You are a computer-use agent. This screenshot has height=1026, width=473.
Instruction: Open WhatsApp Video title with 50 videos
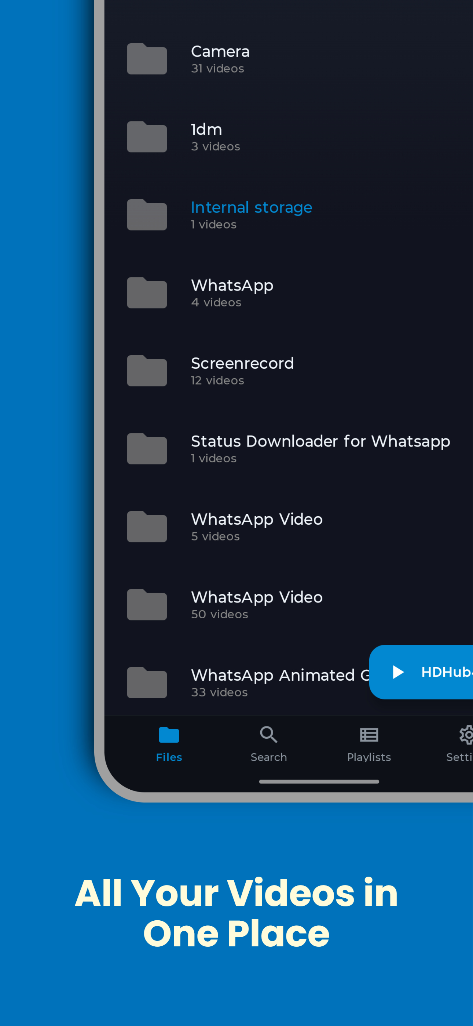tap(257, 597)
